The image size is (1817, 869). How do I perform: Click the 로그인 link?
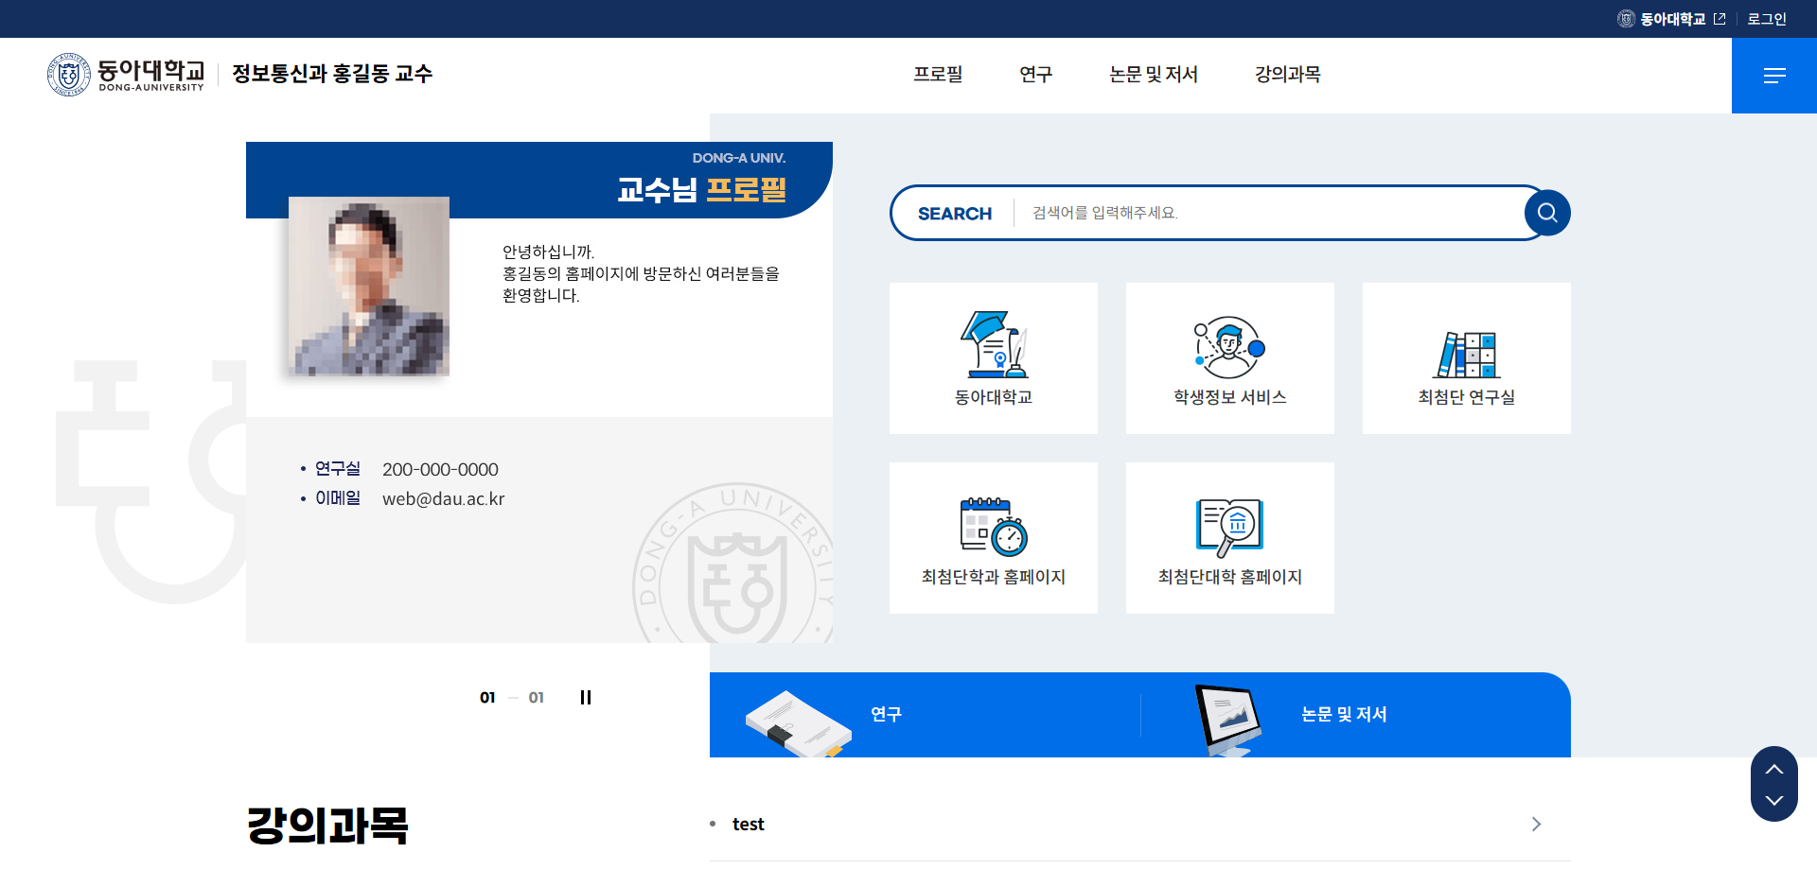pyautogui.click(x=1766, y=19)
